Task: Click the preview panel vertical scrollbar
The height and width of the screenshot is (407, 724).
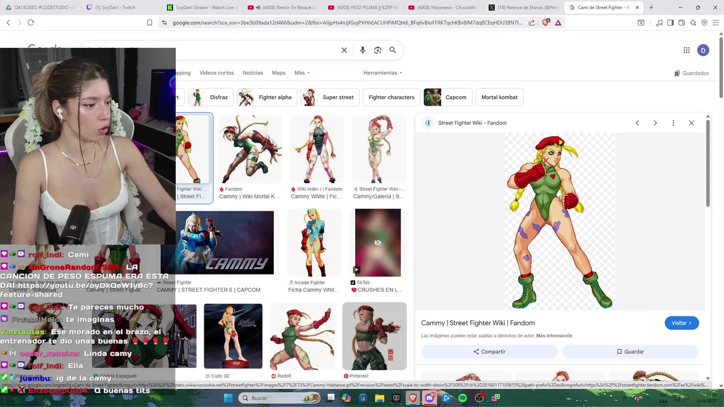Action: click(x=709, y=164)
